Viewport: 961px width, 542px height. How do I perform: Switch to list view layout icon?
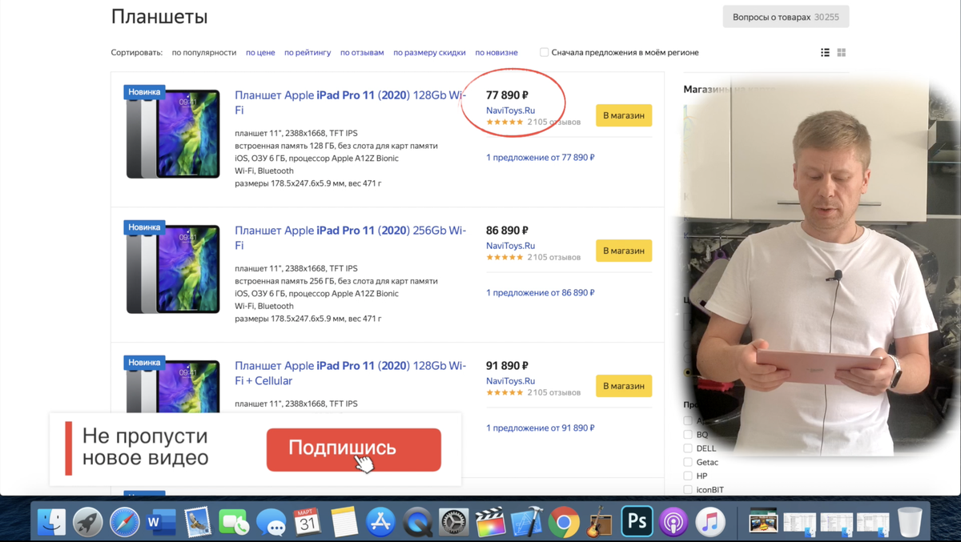[x=825, y=52]
